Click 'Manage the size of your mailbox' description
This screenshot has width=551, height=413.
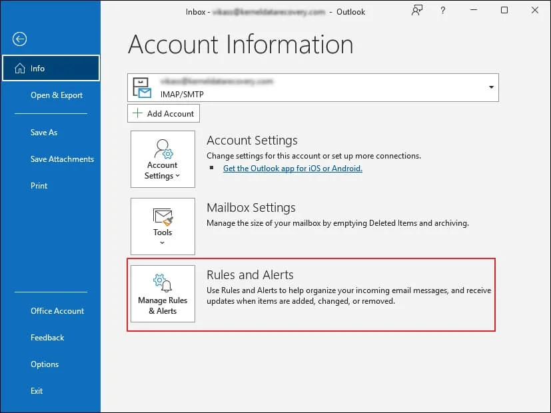[338, 223]
